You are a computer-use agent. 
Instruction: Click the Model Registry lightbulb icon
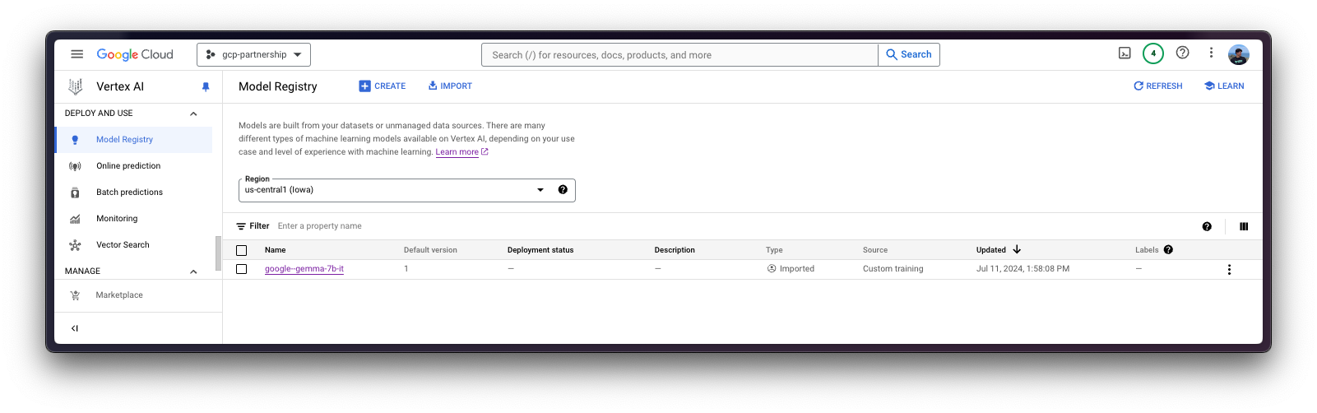(75, 140)
